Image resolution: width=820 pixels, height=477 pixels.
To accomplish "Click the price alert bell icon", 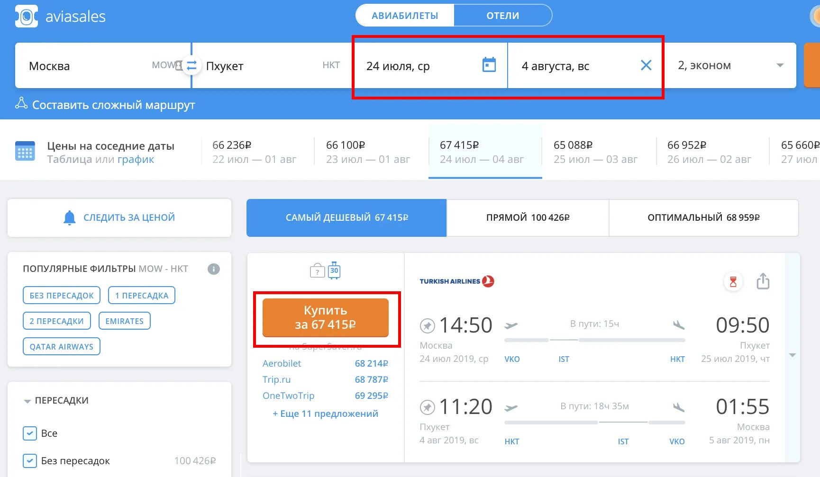I will point(70,217).
